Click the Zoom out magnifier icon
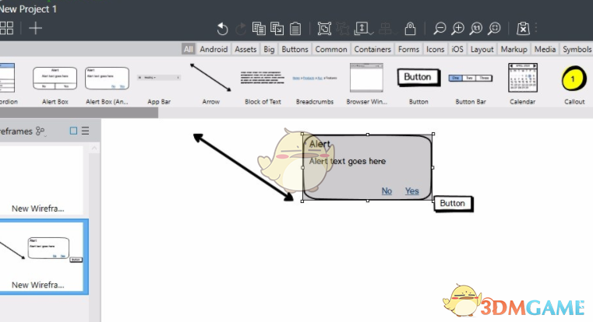 [x=439, y=29]
